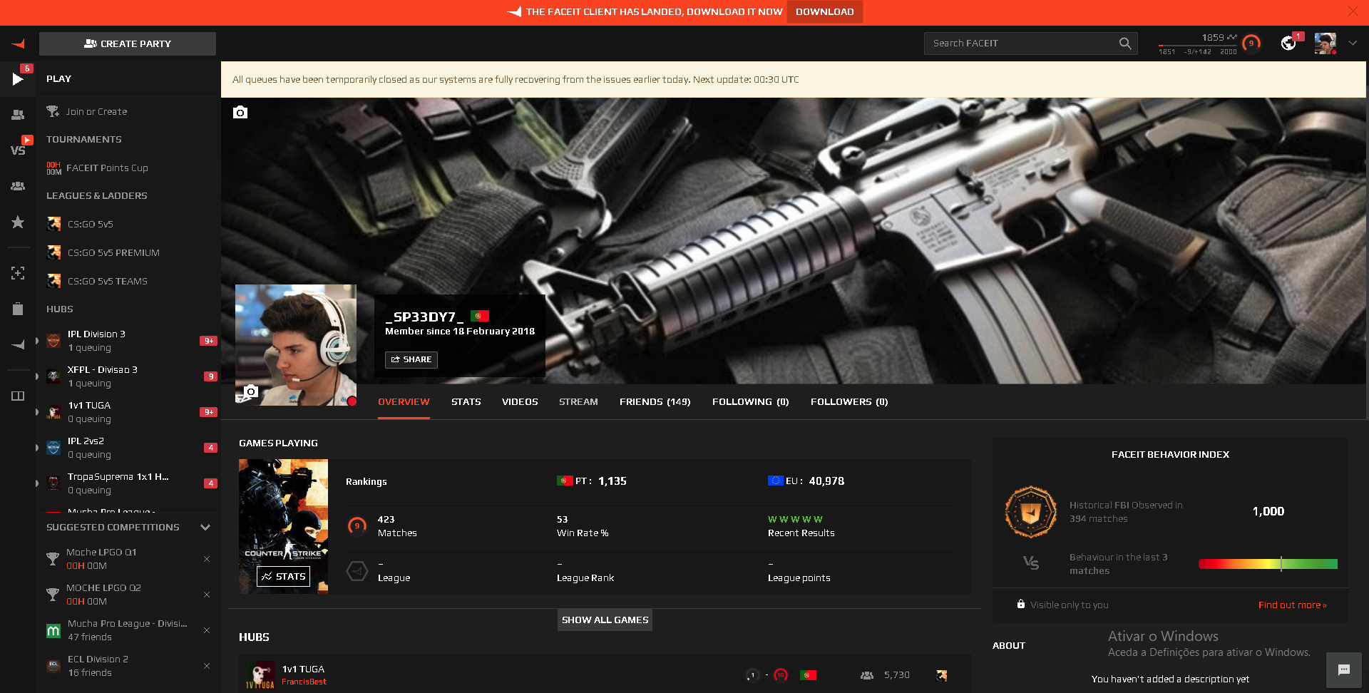1369x693 pixels.
Task: Share the _SP33DY7_ profile
Action: click(x=411, y=359)
